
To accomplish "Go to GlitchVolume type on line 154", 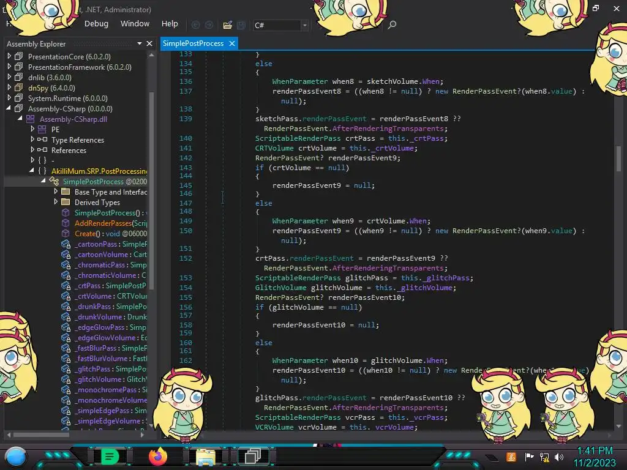I will point(280,288).
